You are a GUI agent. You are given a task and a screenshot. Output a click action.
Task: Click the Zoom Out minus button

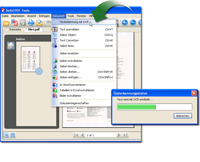tap(133, 23)
